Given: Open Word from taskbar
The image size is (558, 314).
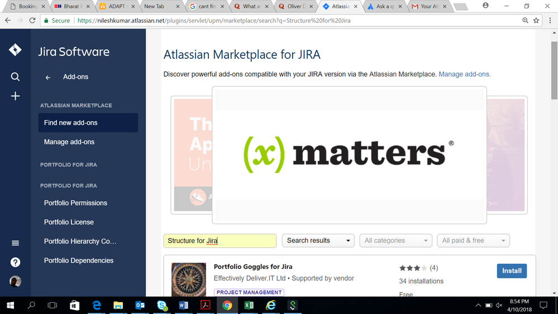Looking at the screenshot, I should pos(184,306).
